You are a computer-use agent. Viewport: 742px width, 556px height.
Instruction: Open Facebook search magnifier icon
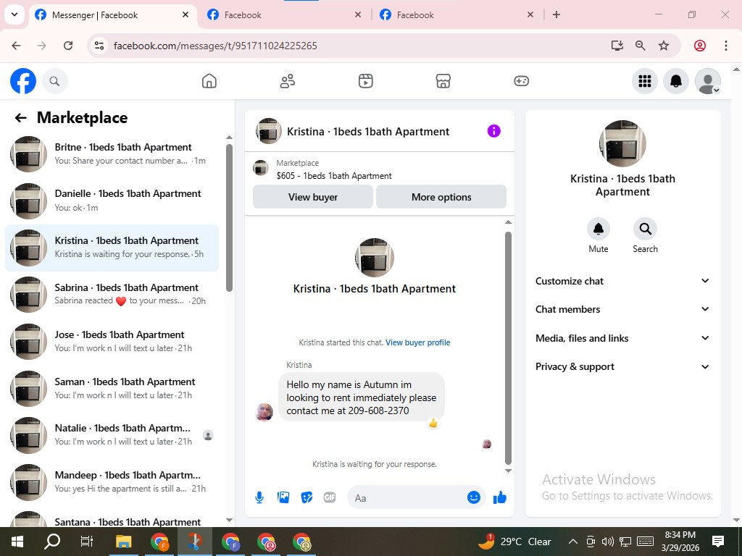(54, 81)
